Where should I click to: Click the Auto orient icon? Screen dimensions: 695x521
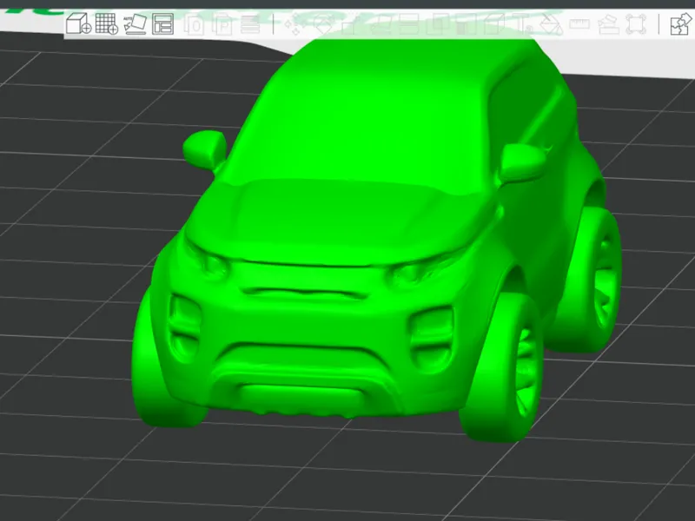(x=135, y=24)
